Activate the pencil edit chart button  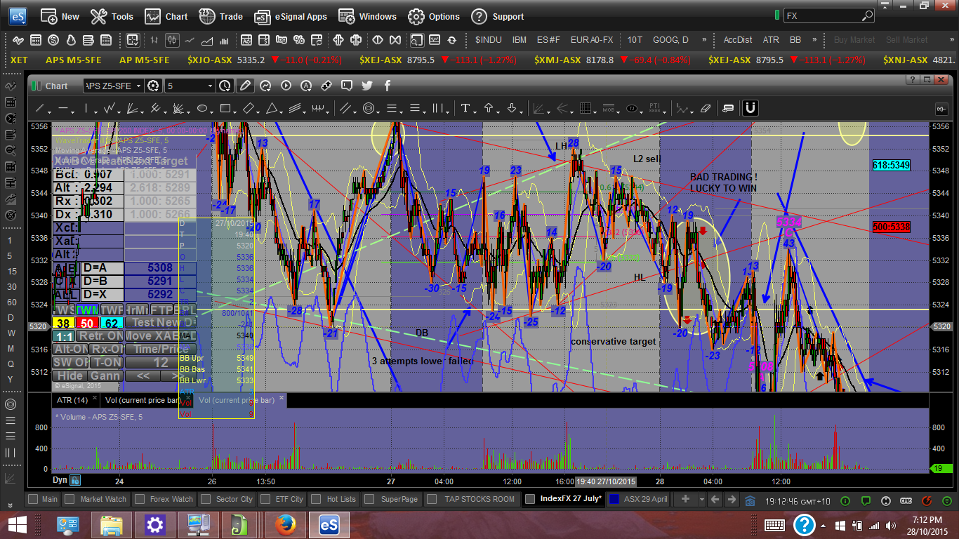(x=245, y=86)
